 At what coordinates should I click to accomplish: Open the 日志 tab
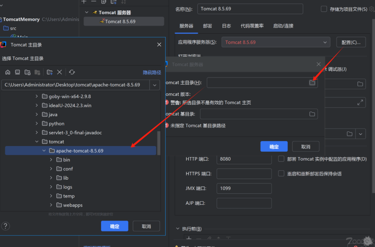pos(226,26)
